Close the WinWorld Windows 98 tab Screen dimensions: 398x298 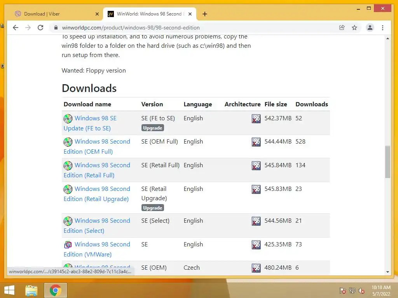coord(190,14)
